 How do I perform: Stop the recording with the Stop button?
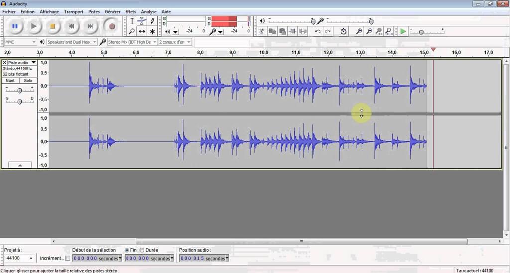53,26
